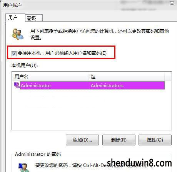Click the 添加(D)... button
Viewport: 177px width, 172px height.
point(82,140)
